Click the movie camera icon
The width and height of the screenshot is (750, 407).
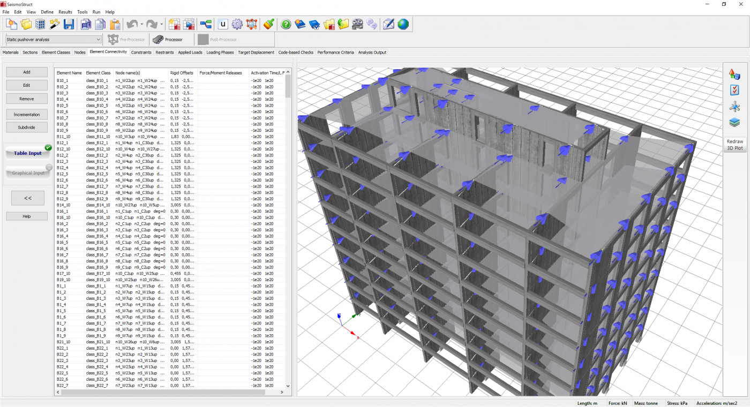(358, 24)
